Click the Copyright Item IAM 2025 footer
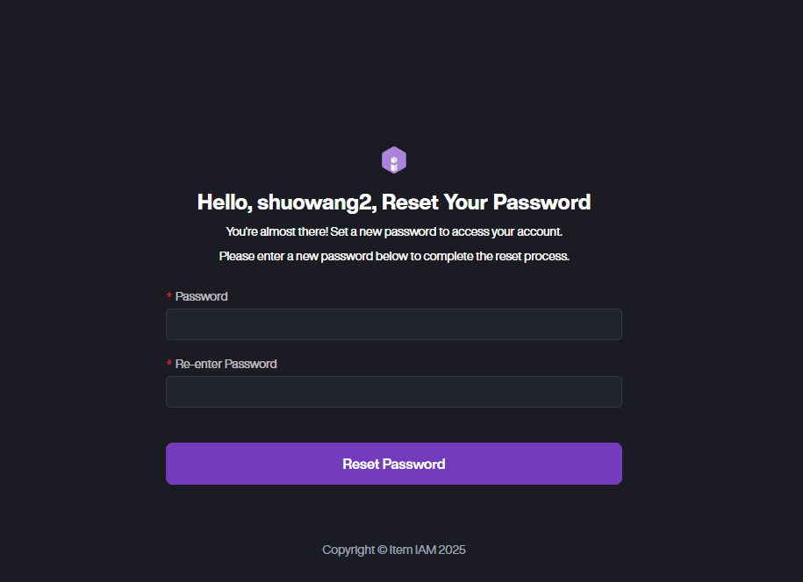The height and width of the screenshot is (582, 803). [393, 550]
